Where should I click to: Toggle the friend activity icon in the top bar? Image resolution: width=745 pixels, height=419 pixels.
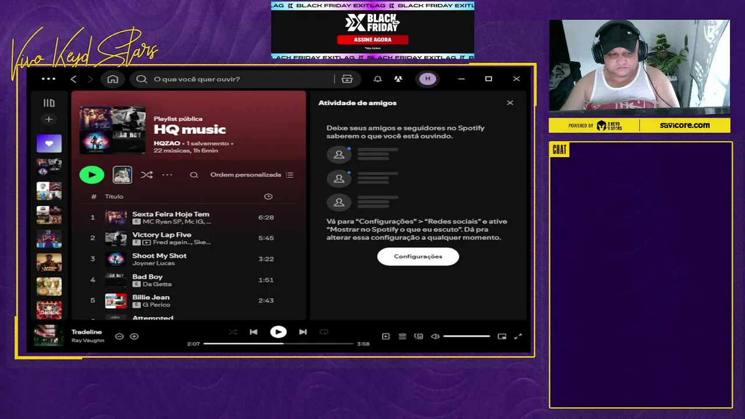(x=398, y=79)
